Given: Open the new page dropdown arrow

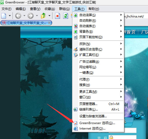Looking at the screenshot, I should (x=10, y=16).
